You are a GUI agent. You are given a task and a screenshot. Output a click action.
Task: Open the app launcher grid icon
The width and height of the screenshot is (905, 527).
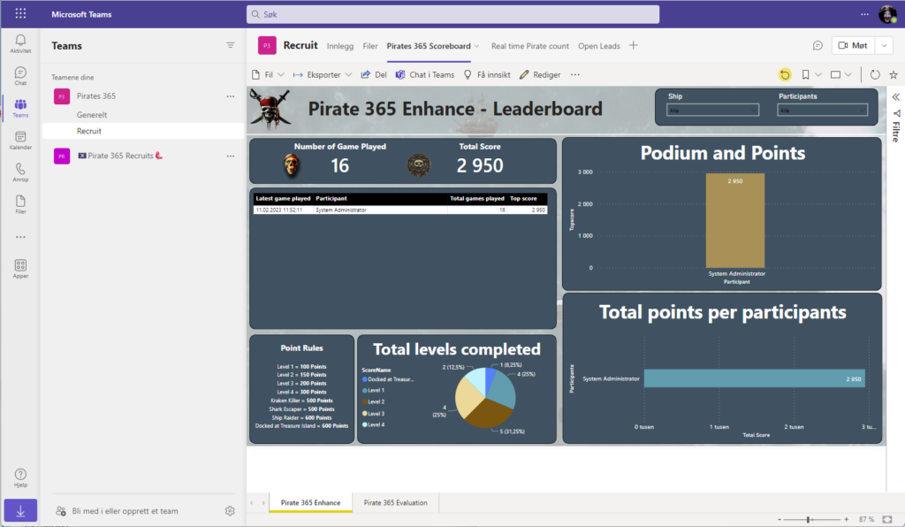tap(21, 13)
